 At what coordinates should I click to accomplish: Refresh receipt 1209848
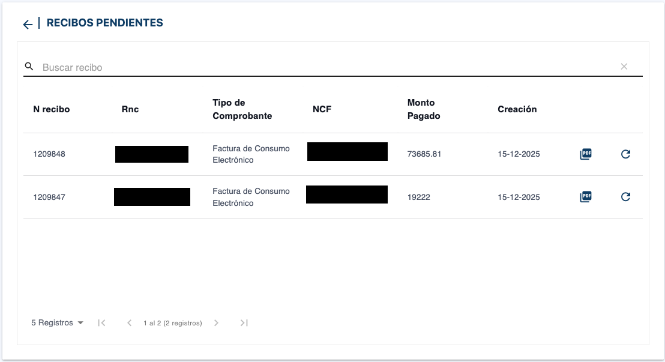point(625,154)
